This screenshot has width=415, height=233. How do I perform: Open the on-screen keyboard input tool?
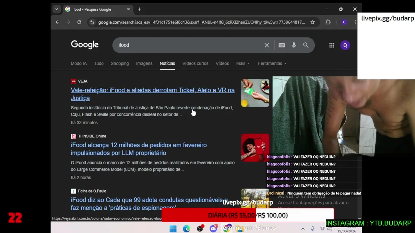pyautogui.click(x=281, y=45)
